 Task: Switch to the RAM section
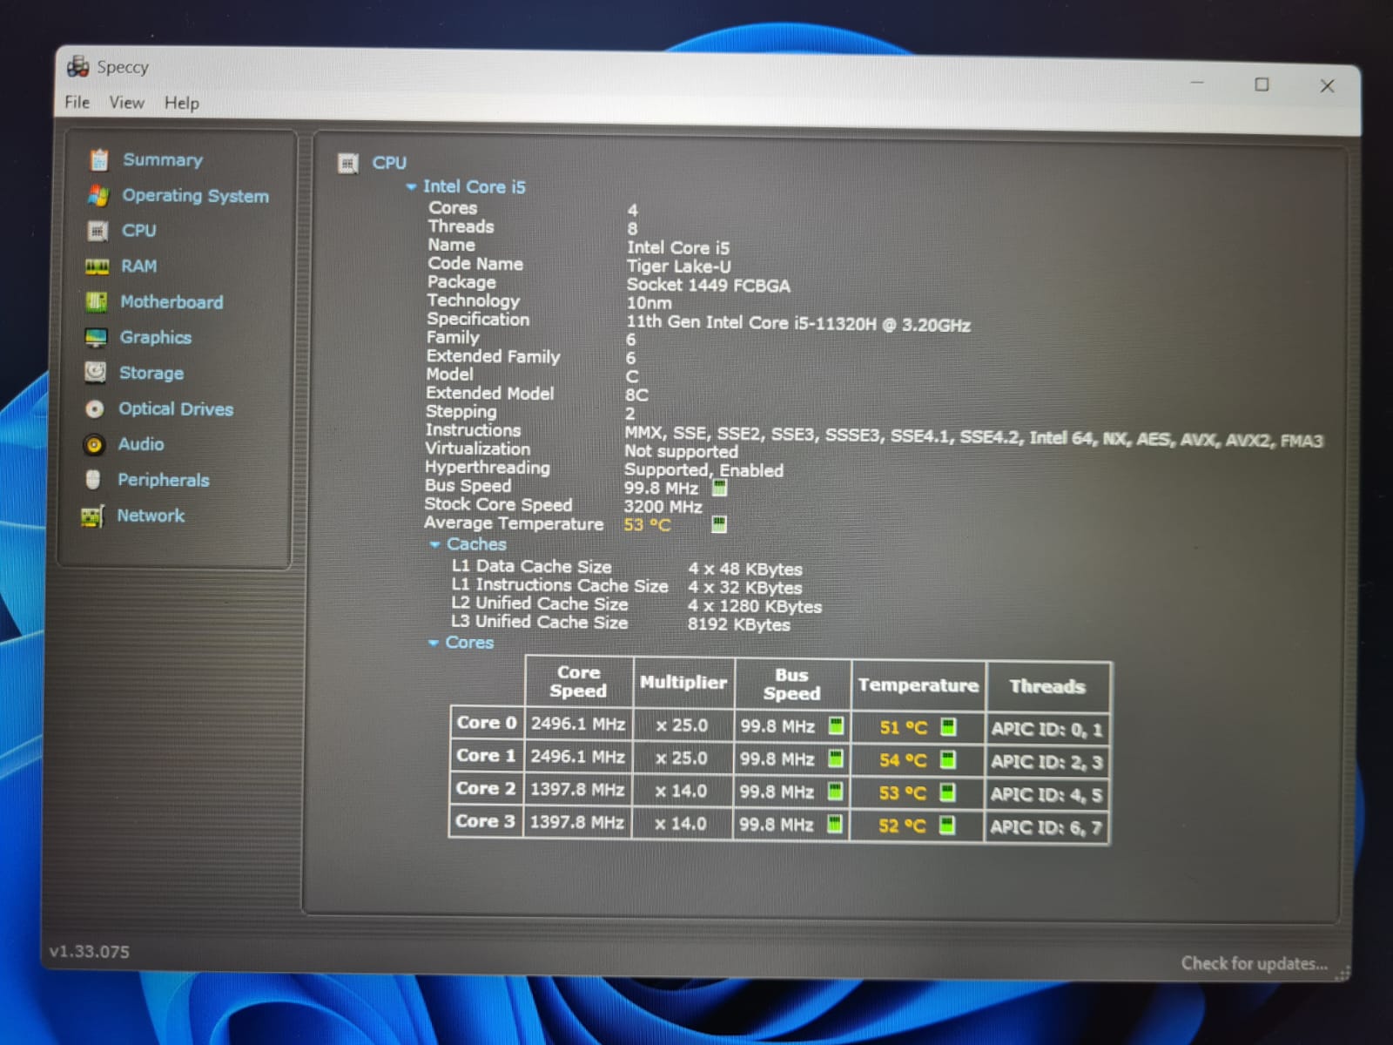click(x=139, y=266)
